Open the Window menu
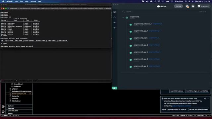This screenshot has height=119, width=212. click(x=33, y=1)
